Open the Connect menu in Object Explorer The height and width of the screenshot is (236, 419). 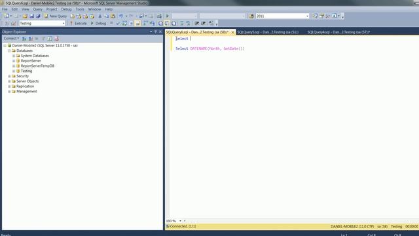click(x=11, y=39)
